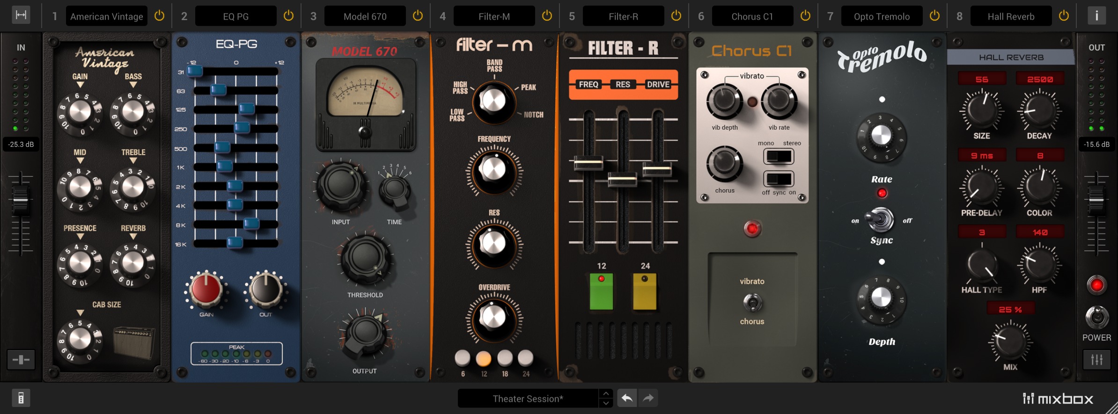The image size is (1118, 414).
Task: Select the 24 dB slope button on Filter-M
Action: click(x=526, y=358)
